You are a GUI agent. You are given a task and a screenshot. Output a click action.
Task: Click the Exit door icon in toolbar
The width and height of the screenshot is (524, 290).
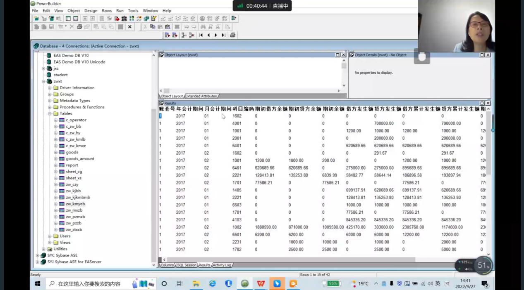(x=234, y=19)
